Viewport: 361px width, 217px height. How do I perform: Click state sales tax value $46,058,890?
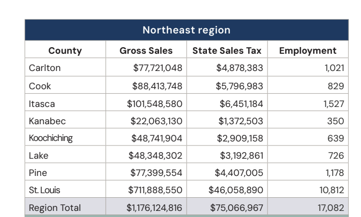tap(235, 190)
